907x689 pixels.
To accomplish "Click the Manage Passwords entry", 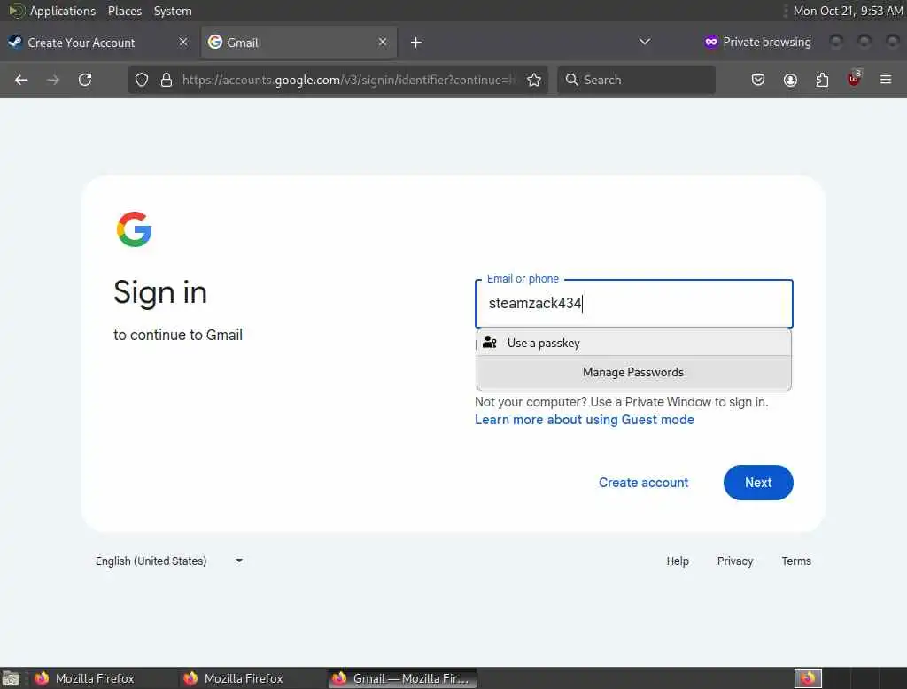I will pyautogui.click(x=633, y=372).
